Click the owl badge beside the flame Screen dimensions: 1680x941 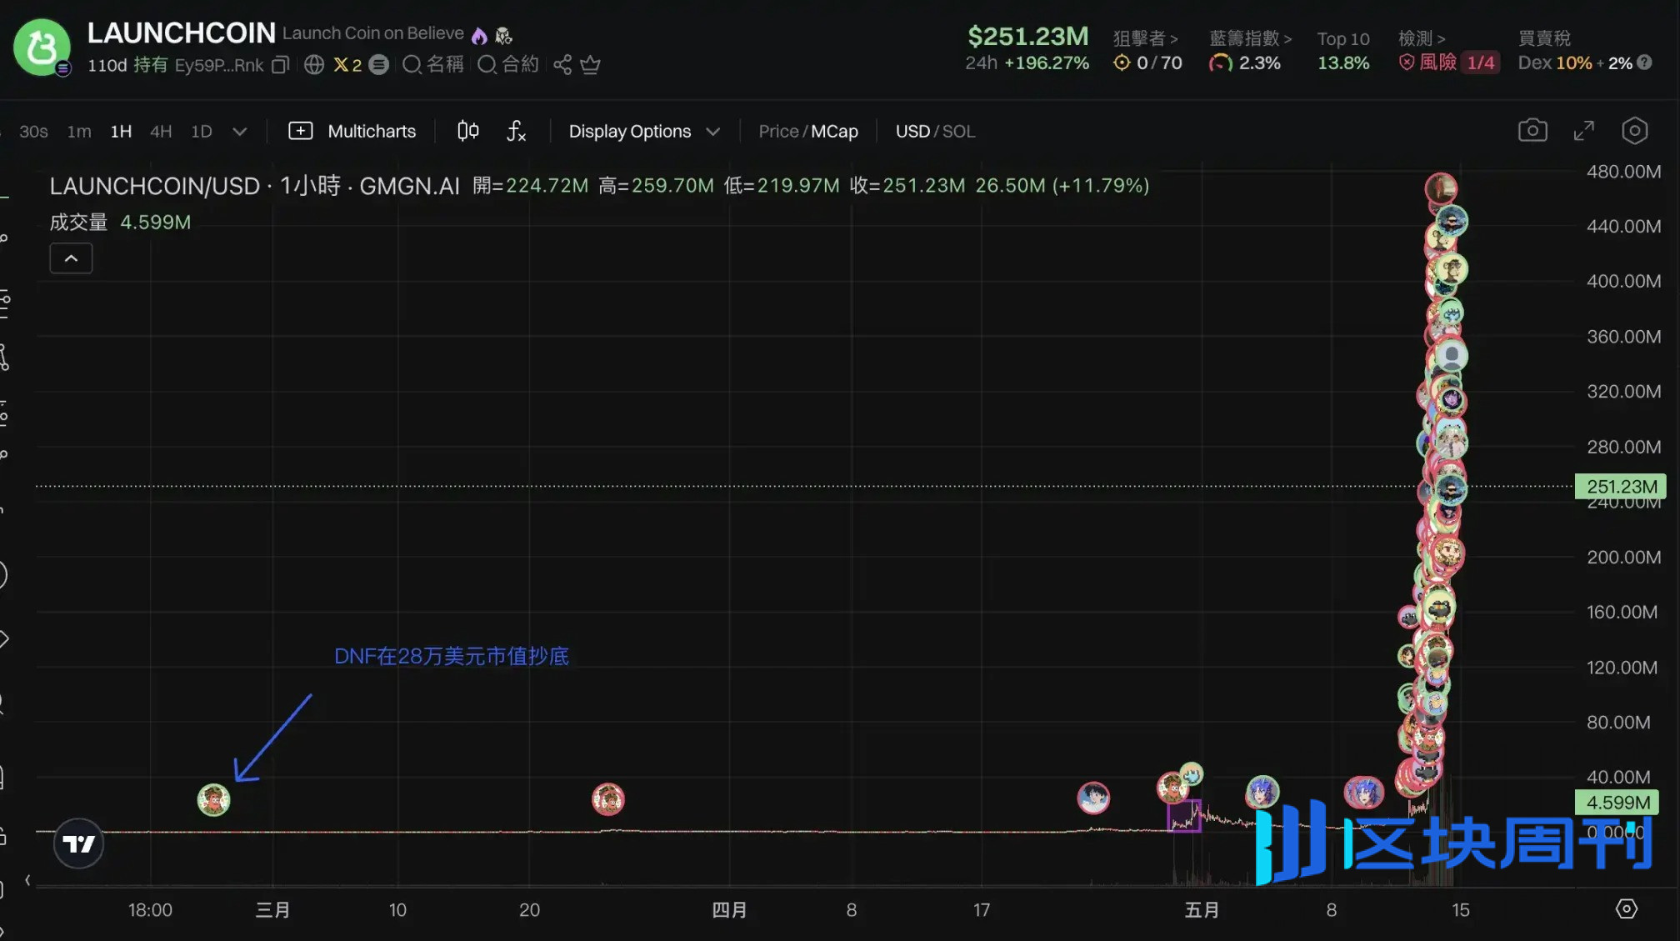(x=503, y=36)
